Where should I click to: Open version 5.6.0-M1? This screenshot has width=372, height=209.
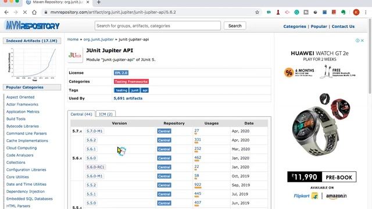pos(94,176)
